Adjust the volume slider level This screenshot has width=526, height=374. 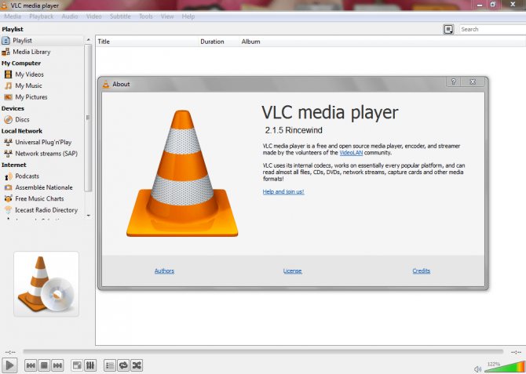(505, 367)
